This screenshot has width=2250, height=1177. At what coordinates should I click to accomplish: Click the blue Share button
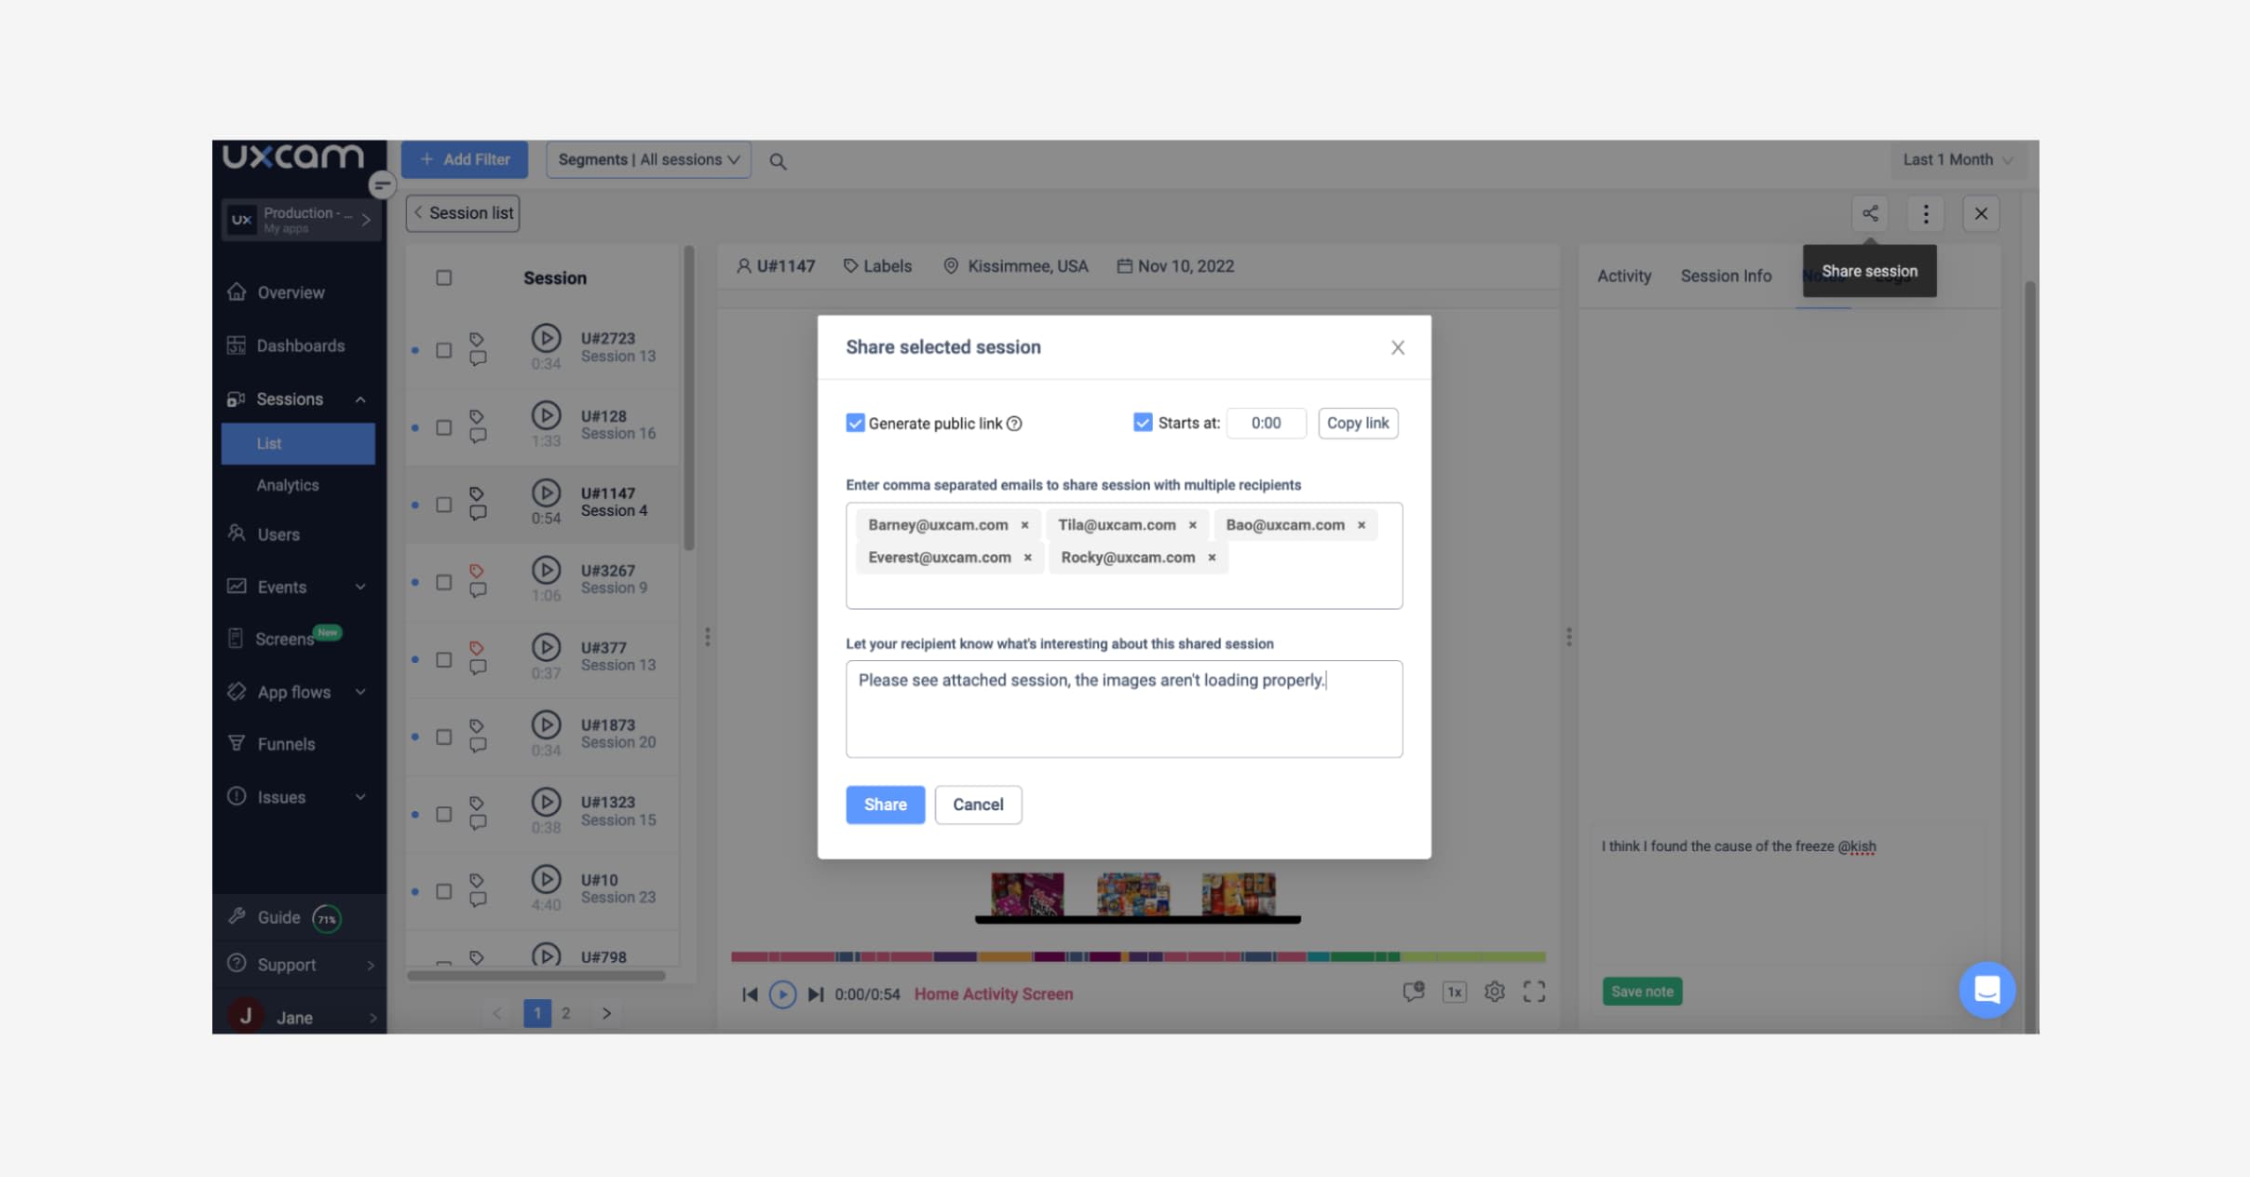(x=885, y=805)
